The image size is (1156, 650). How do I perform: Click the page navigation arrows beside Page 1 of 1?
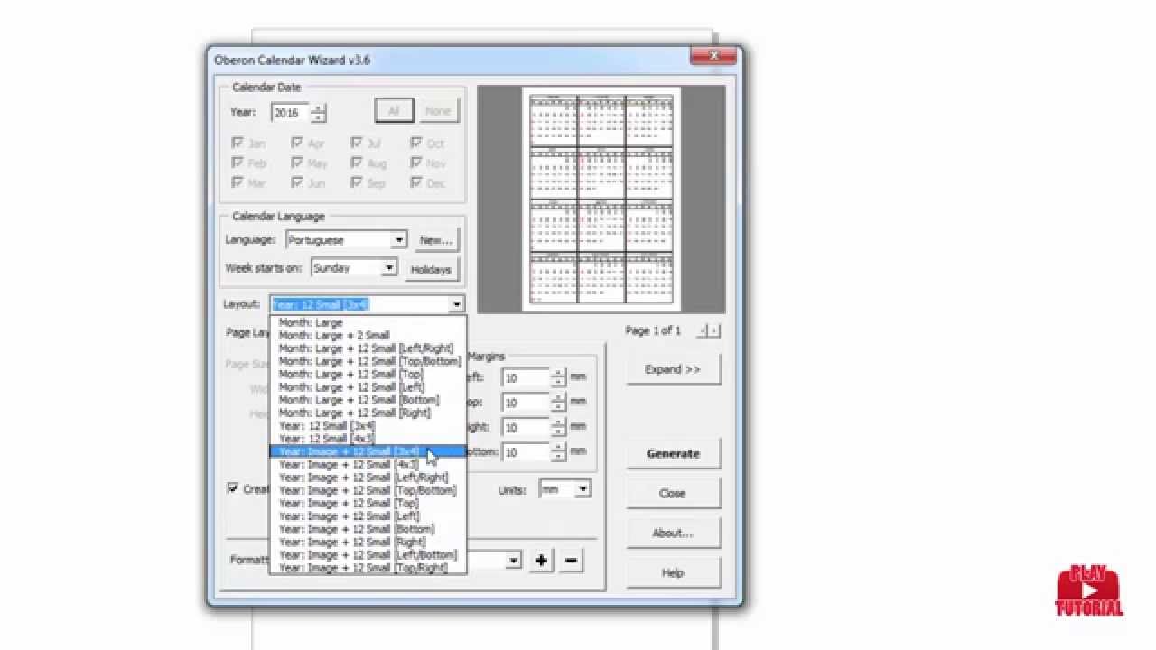pos(709,331)
